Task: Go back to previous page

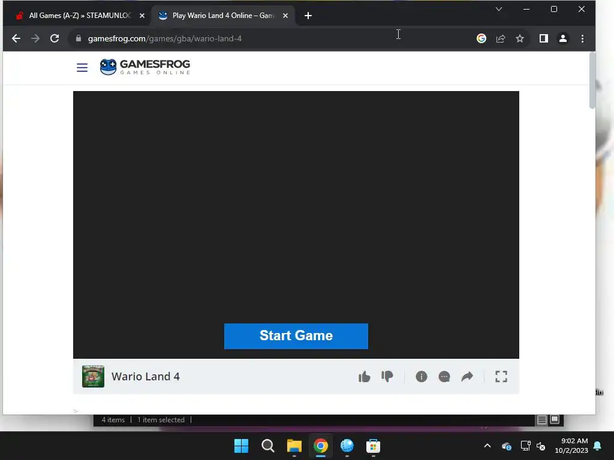Action: tap(16, 38)
